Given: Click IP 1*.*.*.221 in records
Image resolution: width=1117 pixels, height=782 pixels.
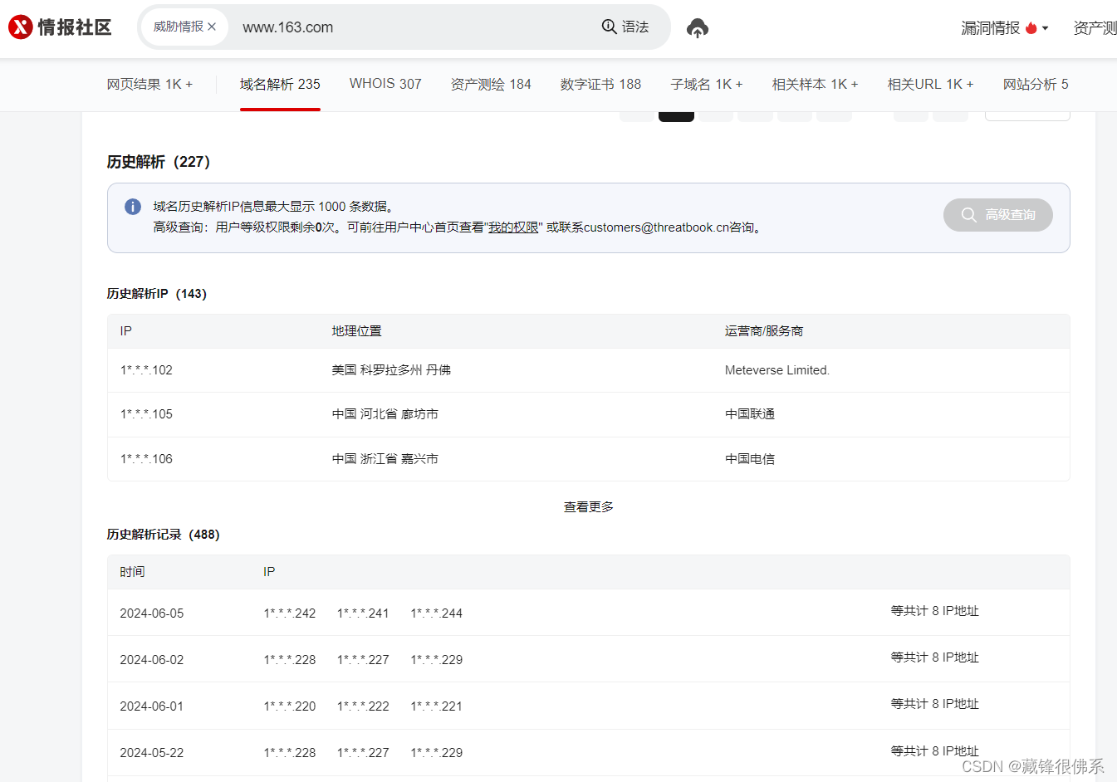Looking at the screenshot, I should pos(437,706).
